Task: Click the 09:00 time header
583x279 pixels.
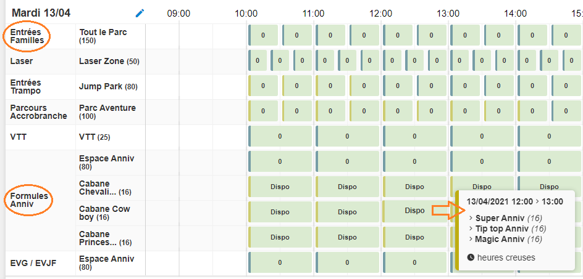Action: pyautogui.click(x=178, y=13)
